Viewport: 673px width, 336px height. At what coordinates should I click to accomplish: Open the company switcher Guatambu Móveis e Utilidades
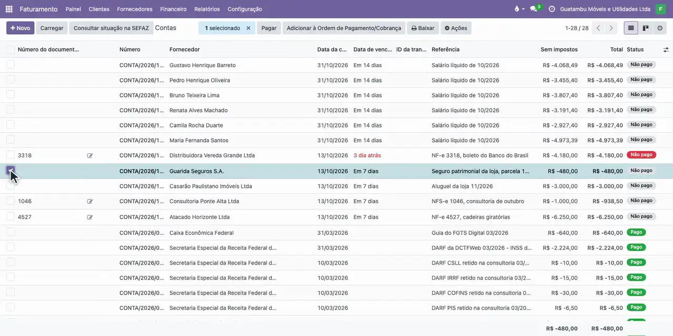pos(605,9)
